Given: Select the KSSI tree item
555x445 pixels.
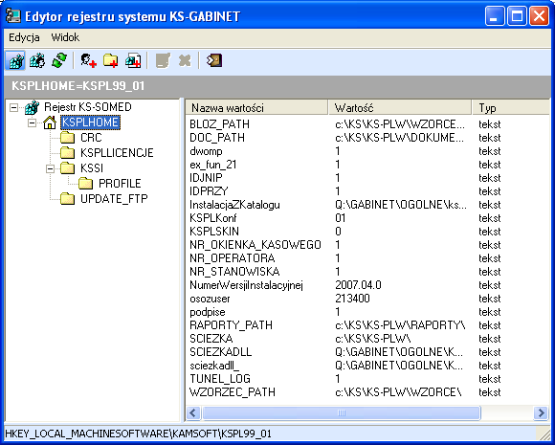Looking at the screenshot, I should coord(92,168).
